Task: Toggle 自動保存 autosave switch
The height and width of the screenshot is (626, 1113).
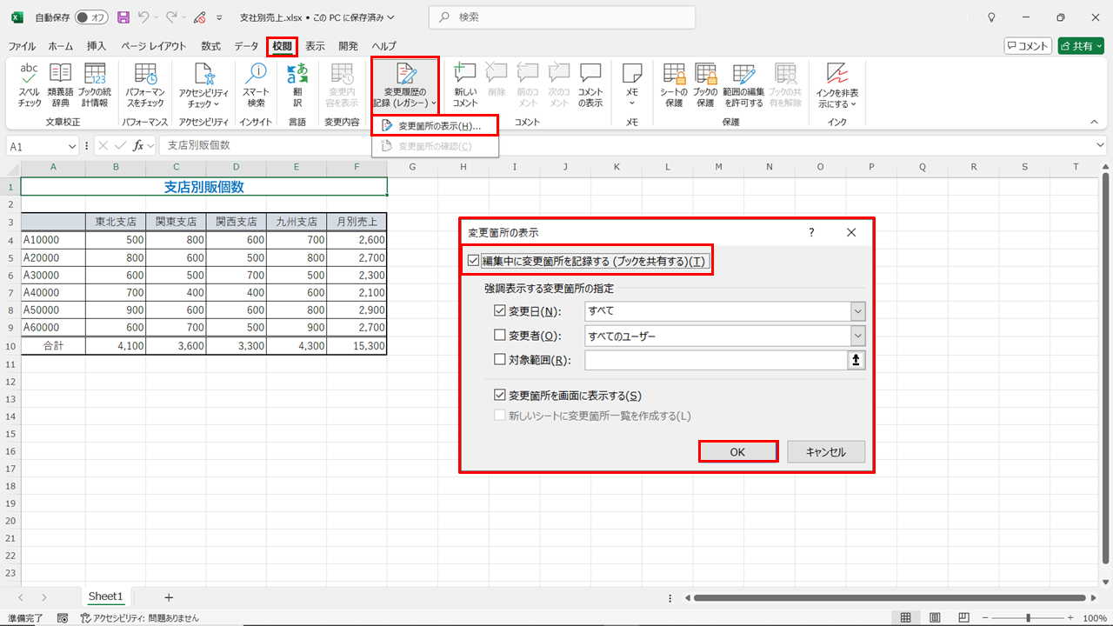Action: pyautogui.click(x=91, y=17)
